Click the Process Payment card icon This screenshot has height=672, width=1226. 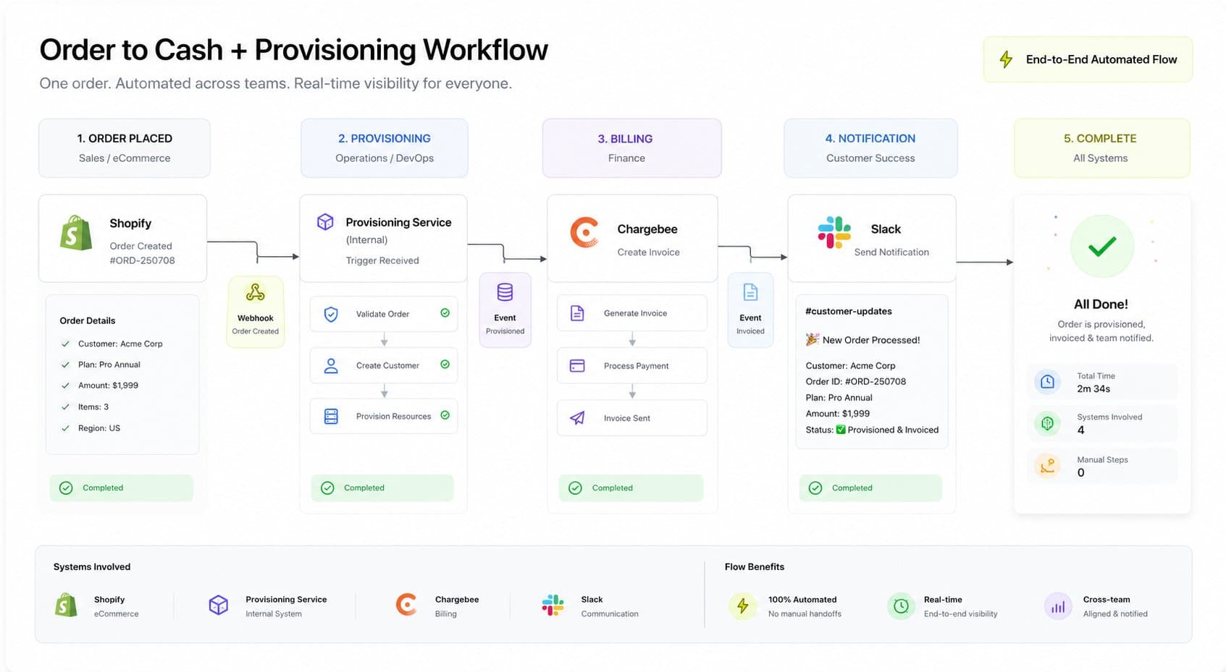coord(577,366)
